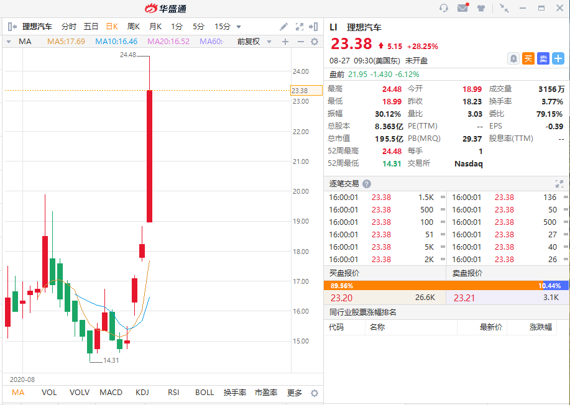Click the tall red candlestick
This screenshot has width=570, height=405.
[149, 156]
